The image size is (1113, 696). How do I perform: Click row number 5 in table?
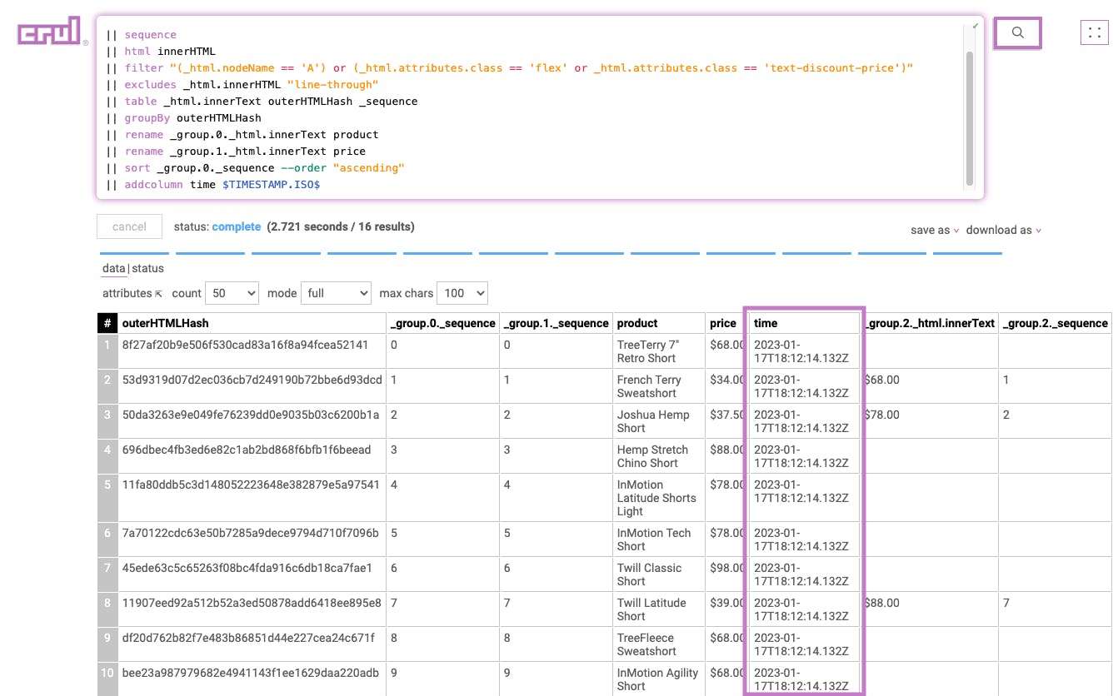(107, 498)
